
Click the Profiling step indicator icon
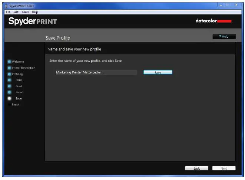(9, 74)
